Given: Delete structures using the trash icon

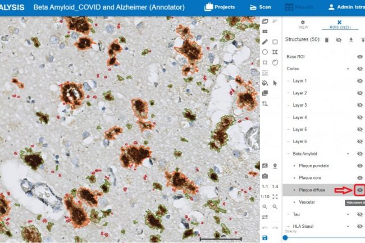Looking at the screenshot, I should [326, 40].
